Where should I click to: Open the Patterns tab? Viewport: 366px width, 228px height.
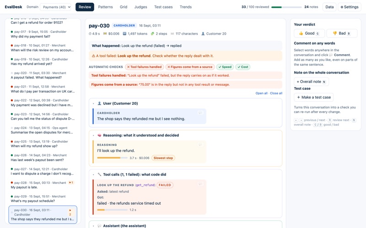(105, 7)
